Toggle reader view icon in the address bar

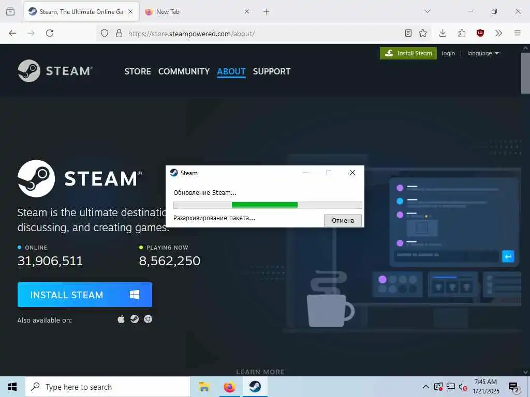tap(408, 33)
